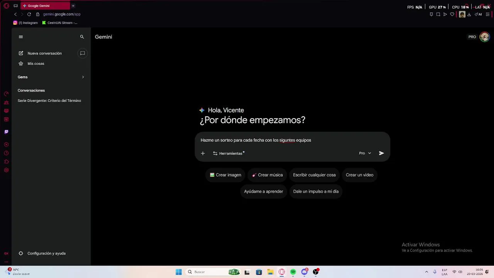The height and width of the screenshot is (278, 494).
Task: Click the pin icon in Opera toolbar
Action: click(x=431, y=14)
